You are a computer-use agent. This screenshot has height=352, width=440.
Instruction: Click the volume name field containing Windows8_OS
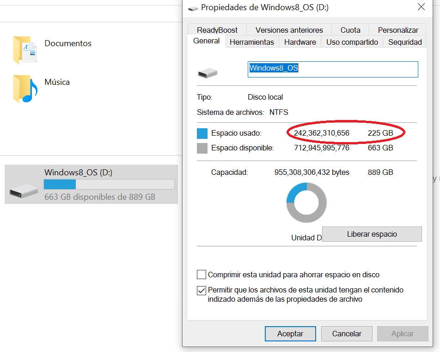coord(333,69)
